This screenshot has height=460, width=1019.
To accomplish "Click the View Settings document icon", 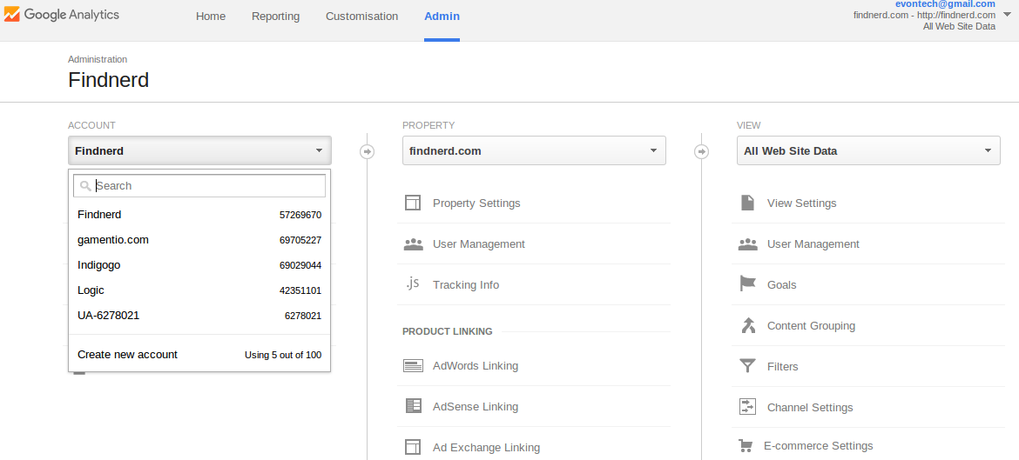I will (747, 203).
